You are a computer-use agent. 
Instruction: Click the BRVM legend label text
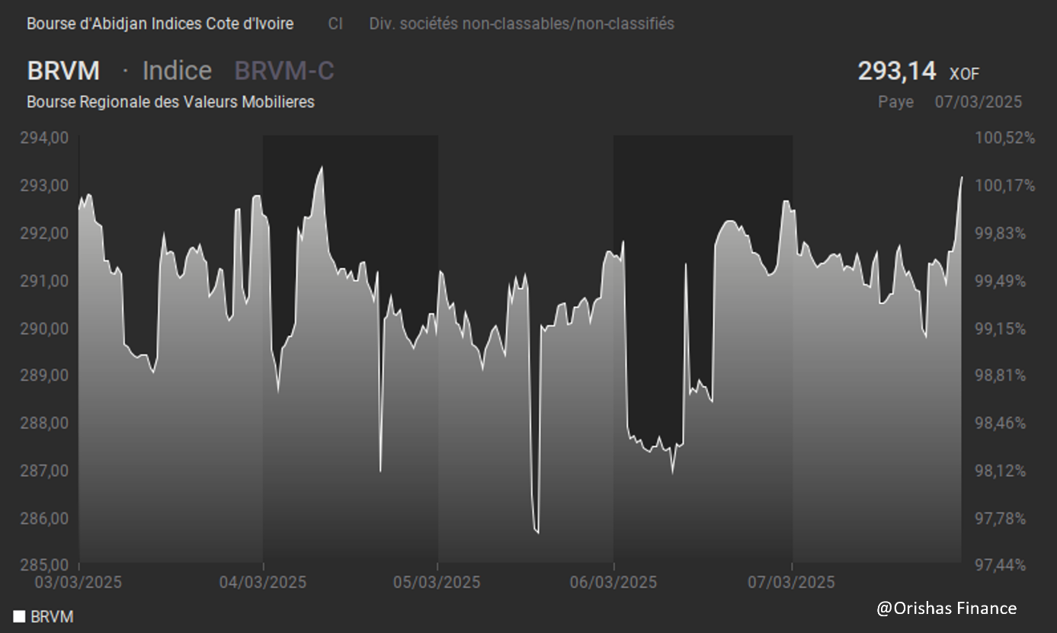point(52,617)
